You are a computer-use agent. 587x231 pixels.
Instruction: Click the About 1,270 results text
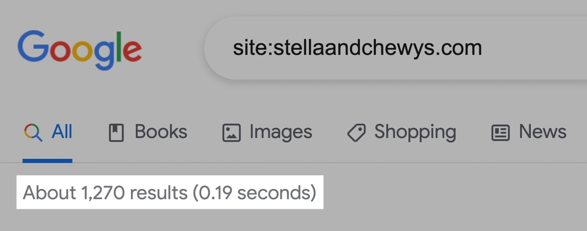click(x=105, y=192)
